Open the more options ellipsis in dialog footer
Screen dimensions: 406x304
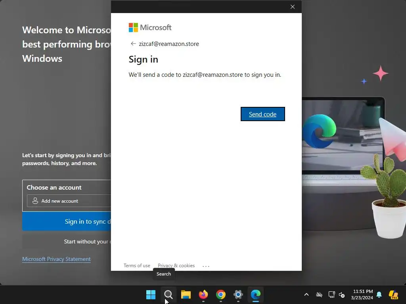tap(206, 266)
